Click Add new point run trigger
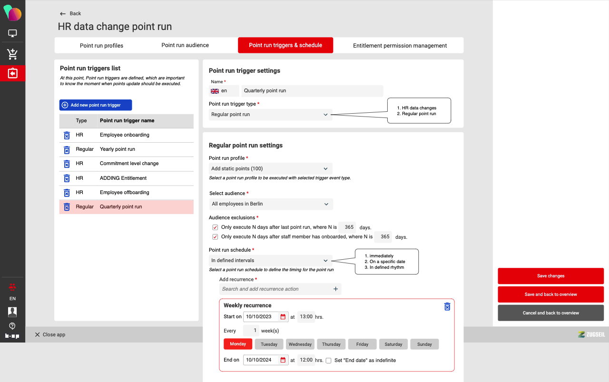609x382 pixels. pos(96,105)
